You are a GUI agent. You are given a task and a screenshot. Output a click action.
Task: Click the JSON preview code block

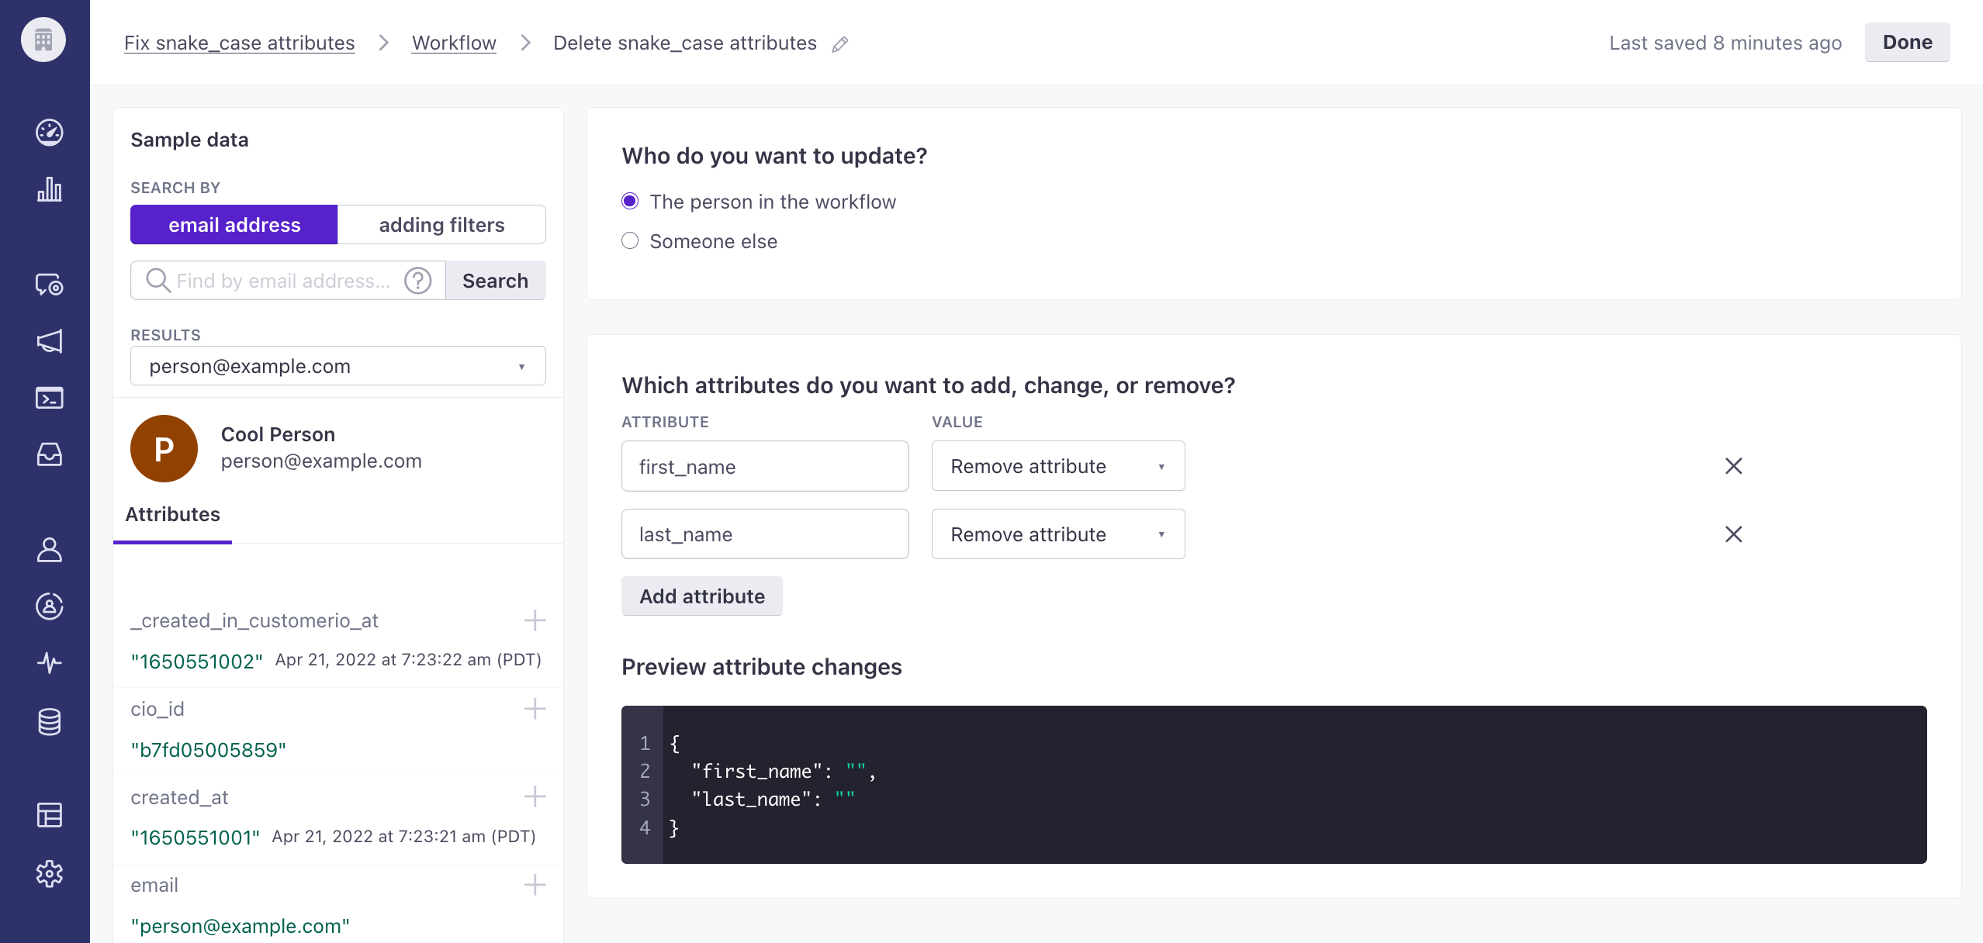tap(1274, 785)
